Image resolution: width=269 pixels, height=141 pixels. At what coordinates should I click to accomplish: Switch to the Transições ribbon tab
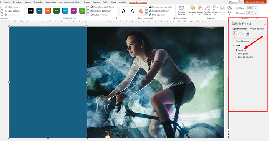[x=38, y=2]
